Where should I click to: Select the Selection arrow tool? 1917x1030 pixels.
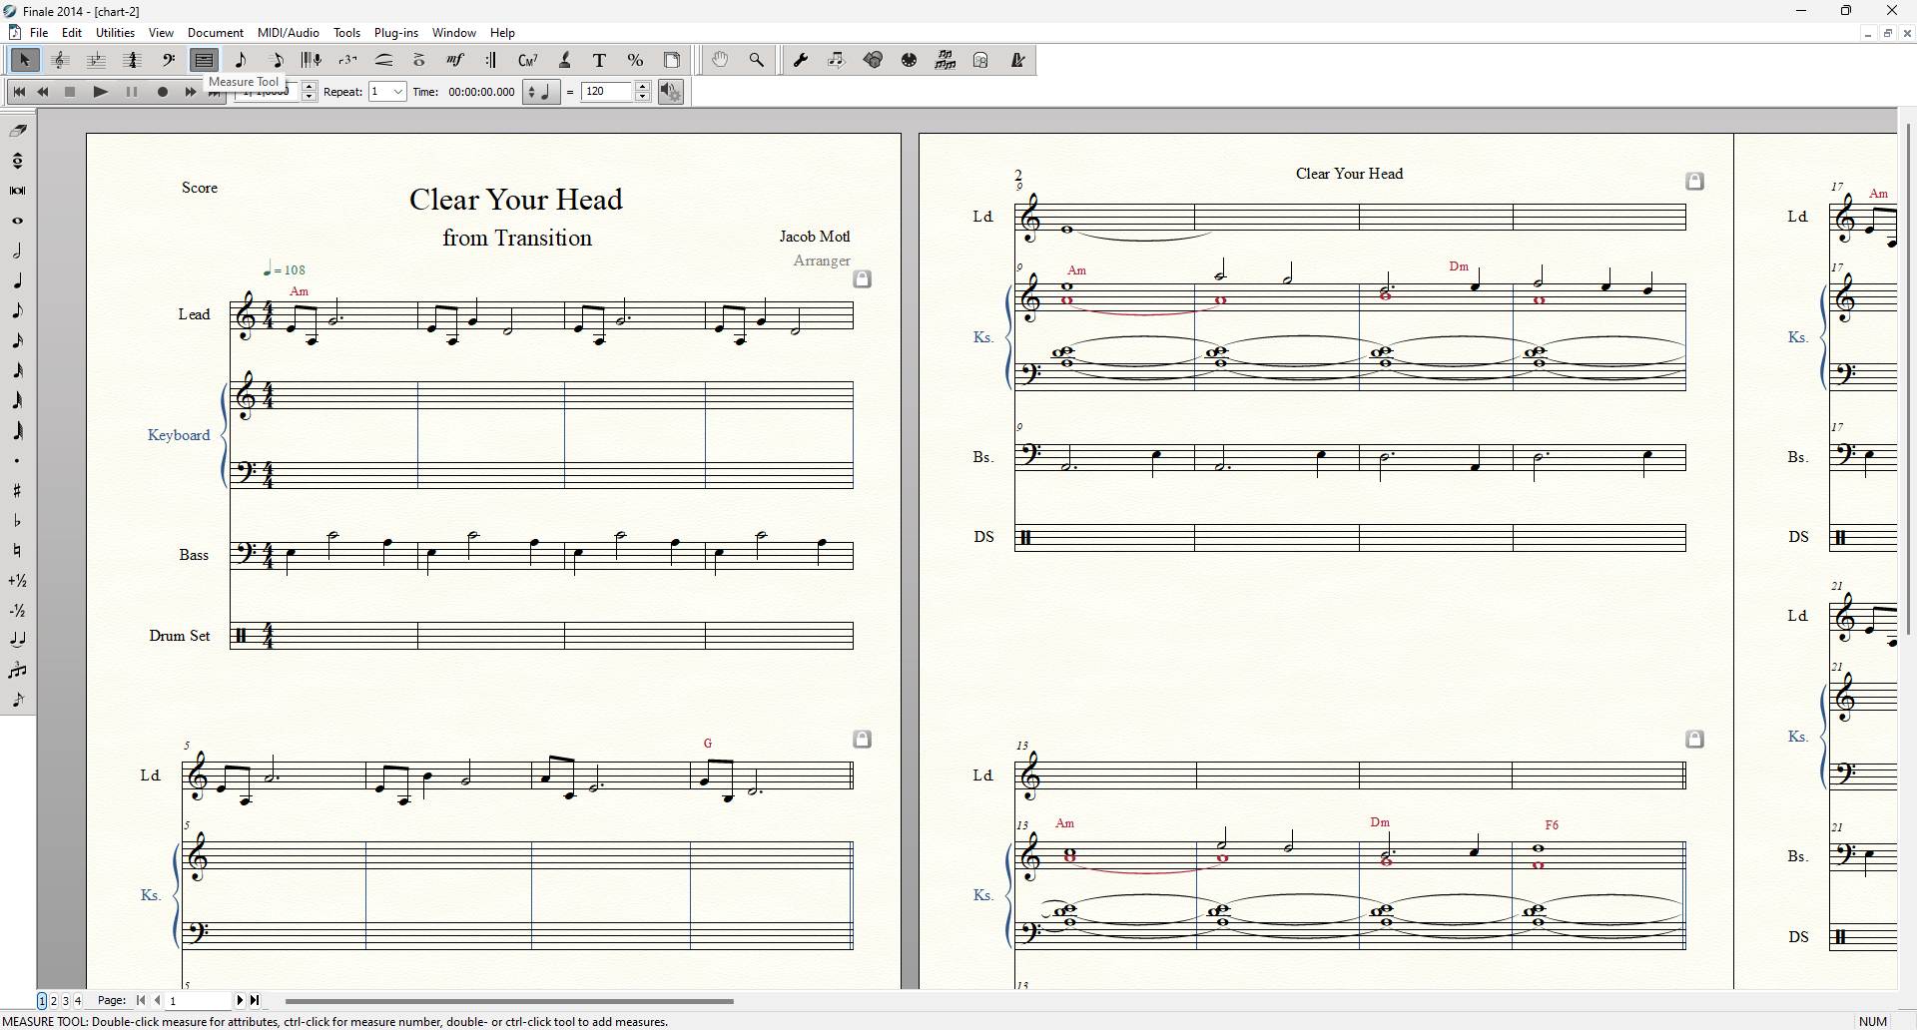pos(24,61)
